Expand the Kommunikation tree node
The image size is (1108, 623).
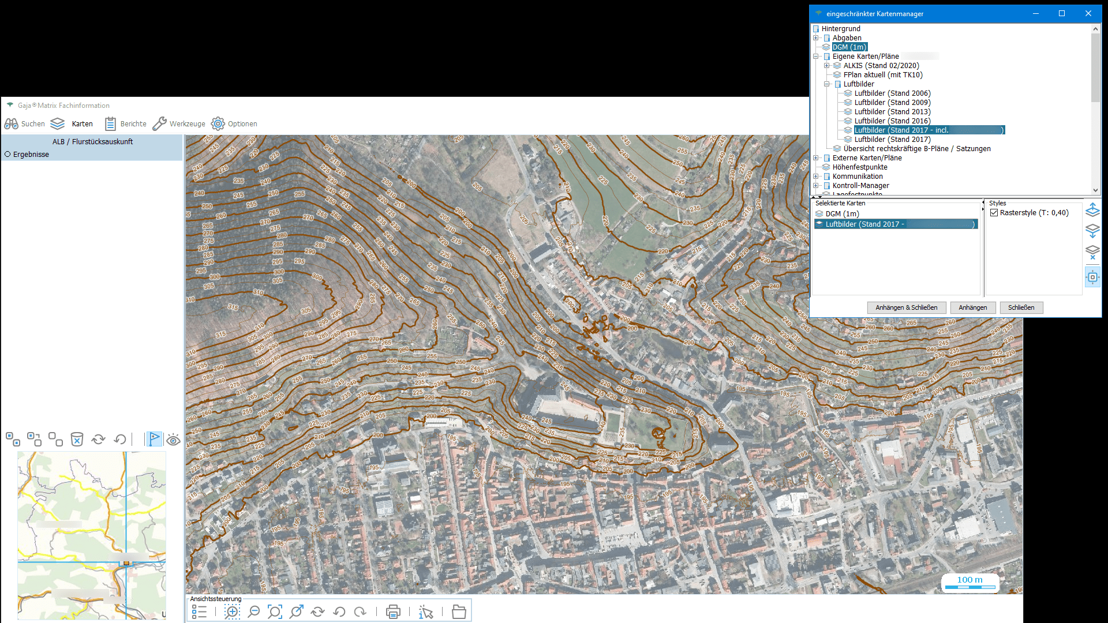816,177
